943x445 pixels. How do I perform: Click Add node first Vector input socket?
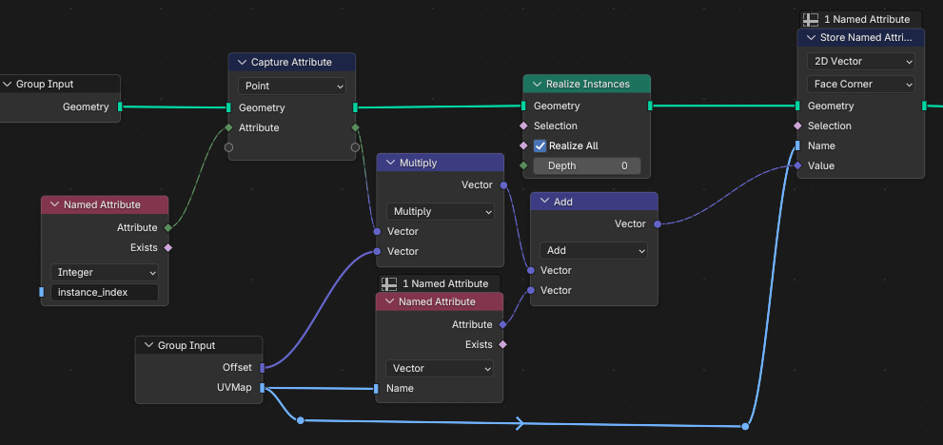click(530, 271)
